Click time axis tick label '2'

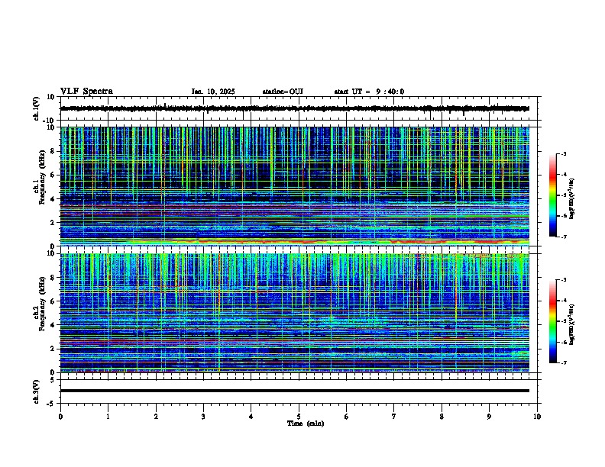[156, 417]
